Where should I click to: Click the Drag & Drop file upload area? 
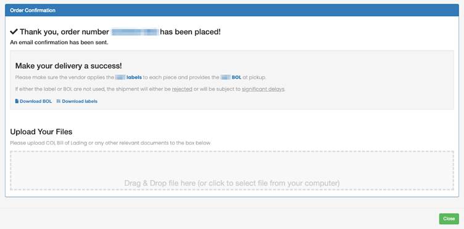tap(232, 171)
